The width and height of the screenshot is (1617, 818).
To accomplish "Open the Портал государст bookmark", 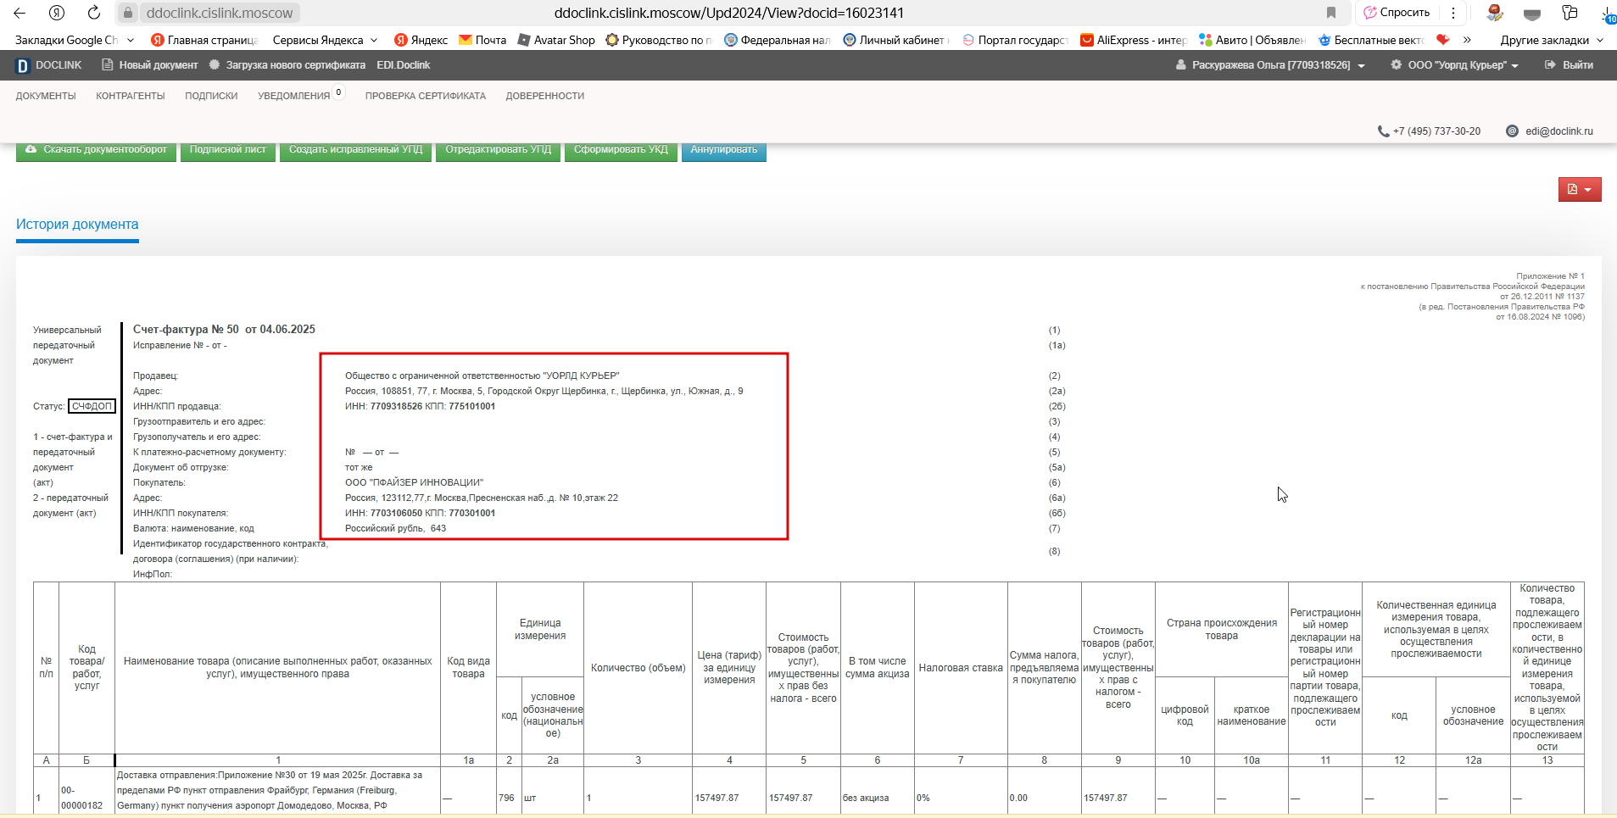I will pyautogui.click(x=1015, y=40).
